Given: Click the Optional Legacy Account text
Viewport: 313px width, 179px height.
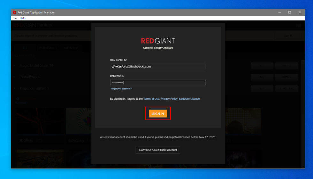Looking at the screenshot, I should (158, 48).
